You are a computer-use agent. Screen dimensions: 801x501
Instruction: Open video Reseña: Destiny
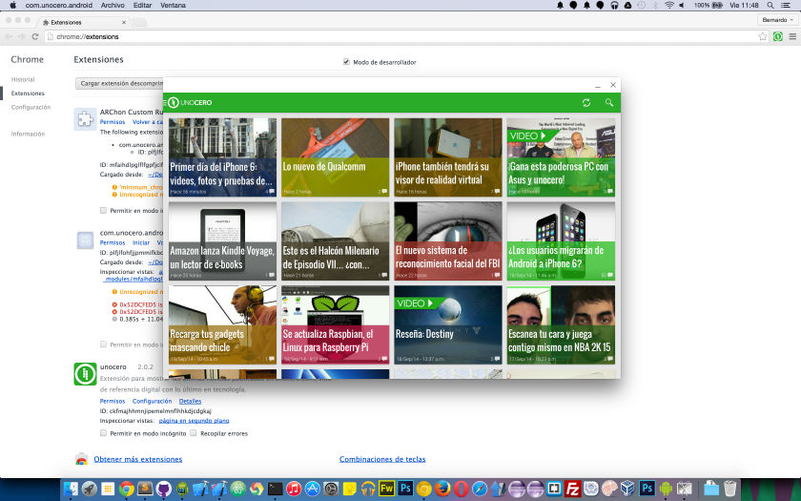pyautogui.click(x=448, y=324)
